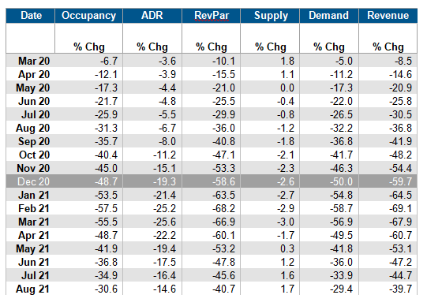The image size is (427, 306).
Task: Click the ADR column header
Action: [x=152, y=16]
